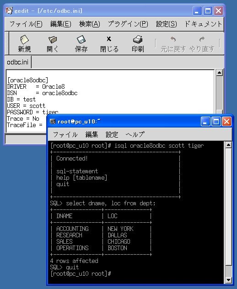Click the [oracle8odbc] section line
The height and width of the screenshot is (289, 237).
click(x=27, y=80)
